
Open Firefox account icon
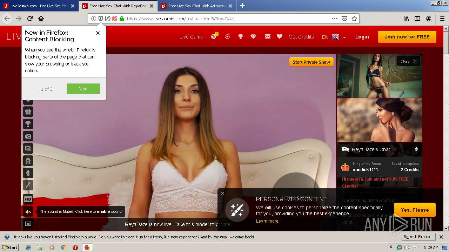429,19
